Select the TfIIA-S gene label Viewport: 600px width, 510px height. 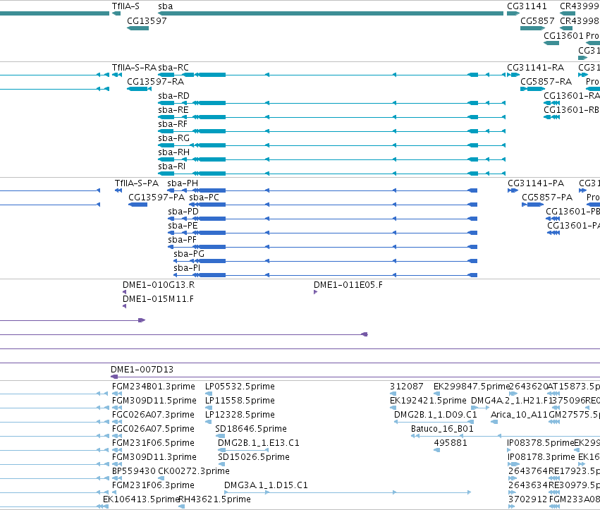125,6
